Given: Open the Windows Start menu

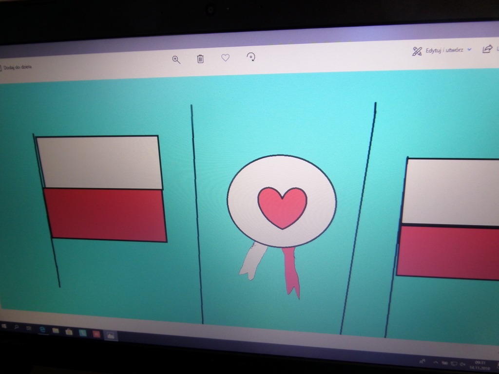Looking at the screenshot, I should tap(4, 325).
